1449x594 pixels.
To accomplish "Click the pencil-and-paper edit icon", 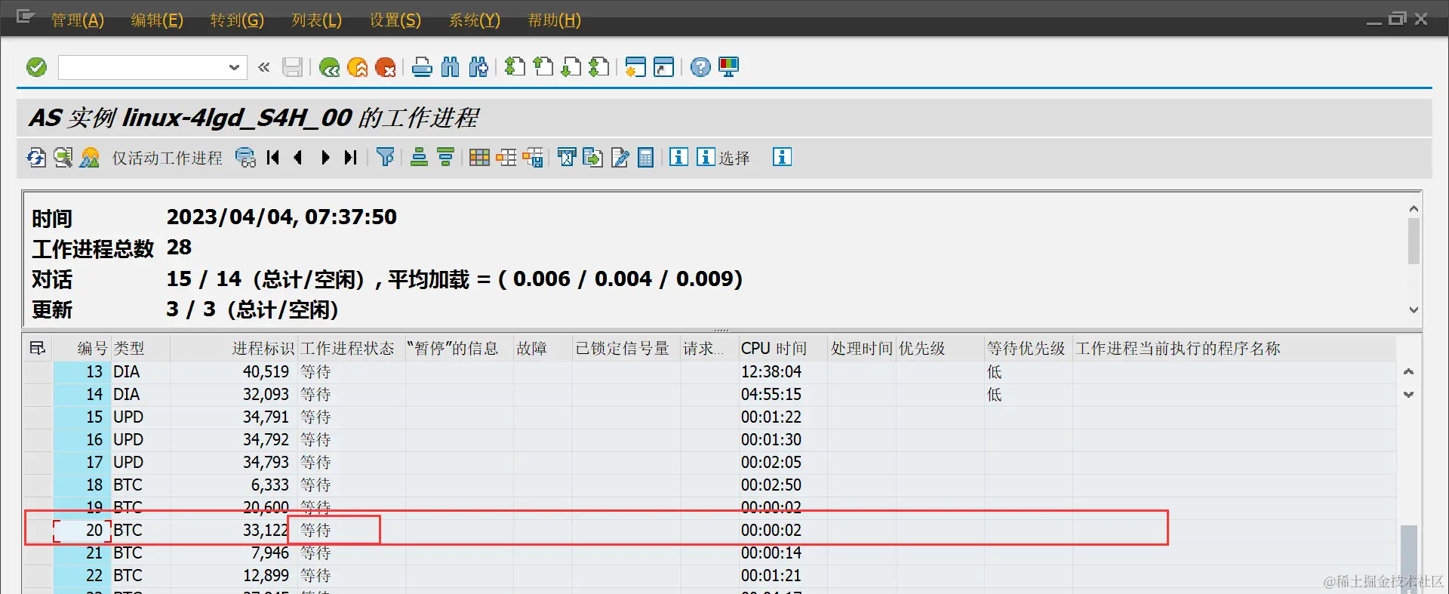I will (x=620, y=157).
